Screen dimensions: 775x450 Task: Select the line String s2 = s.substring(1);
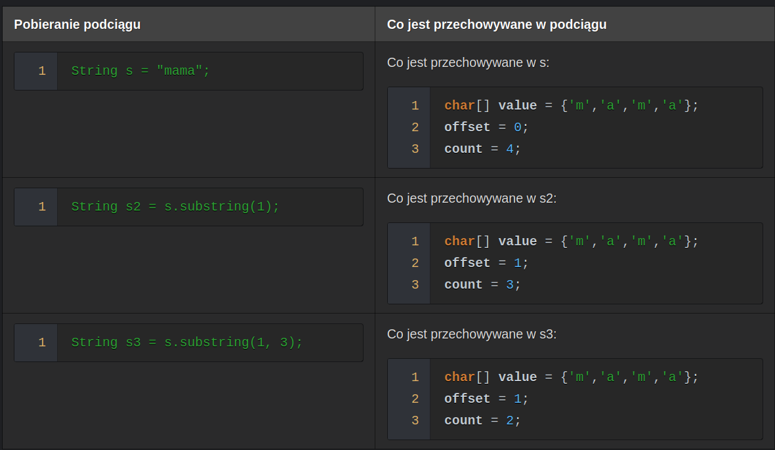(x=175, y=207)
